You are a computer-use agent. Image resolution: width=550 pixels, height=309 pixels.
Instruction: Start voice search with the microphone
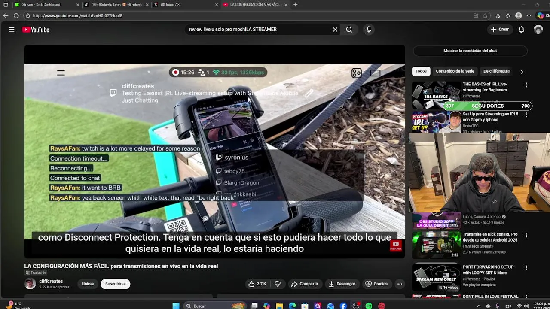(x=369, y=30)
